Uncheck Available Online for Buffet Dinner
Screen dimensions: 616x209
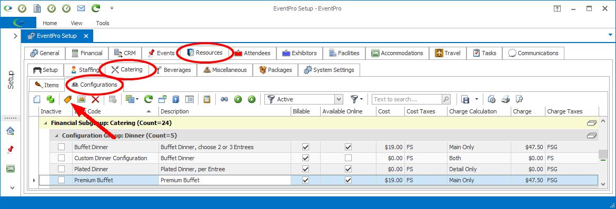pyautogui.click(x=348, y=147)
